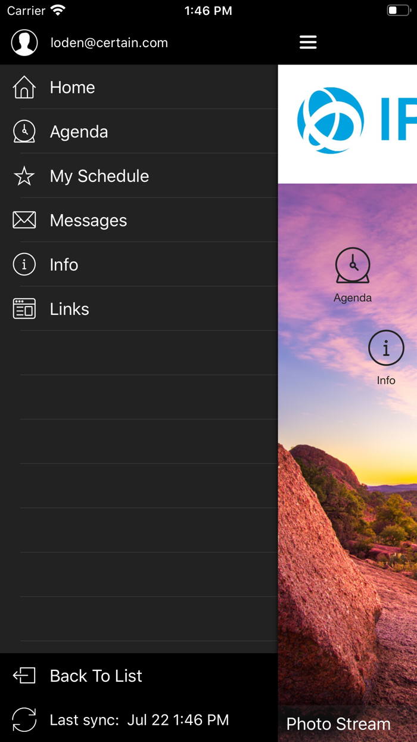The height and width of the screenshot is (742, 417).
Task: Tap the Back To List arrow icon
Action: click(x=24, y=676)
